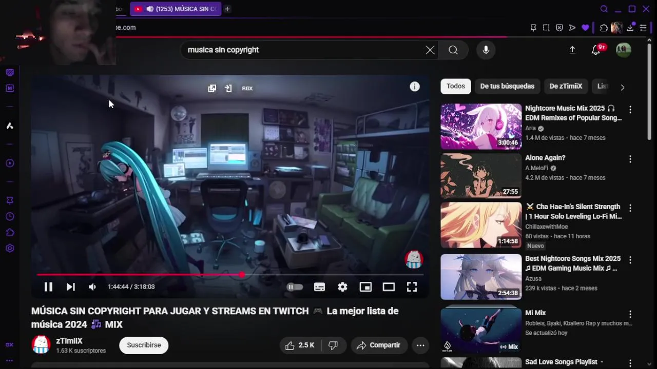Open Best Nightcore Songs Mix 2025 title
The width and height of the screenshot is (657, 369).
[573, 263]
